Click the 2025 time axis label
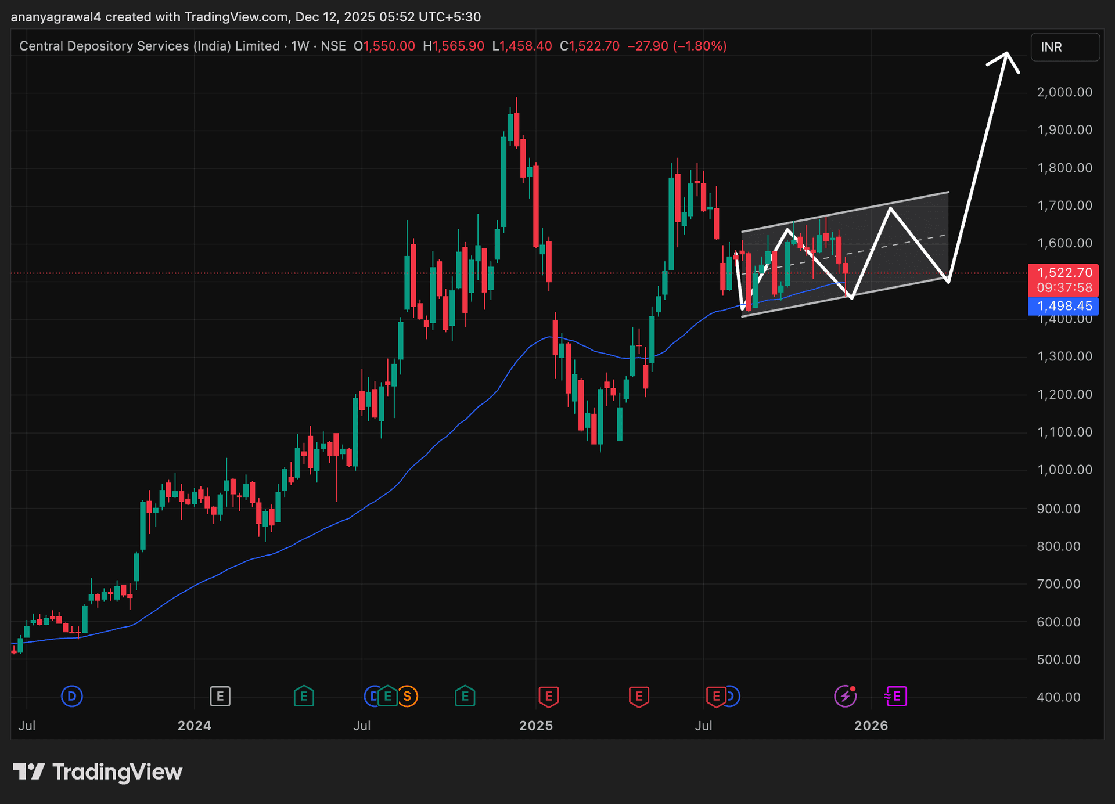The image size is (1115, 804). pos(536,726)
